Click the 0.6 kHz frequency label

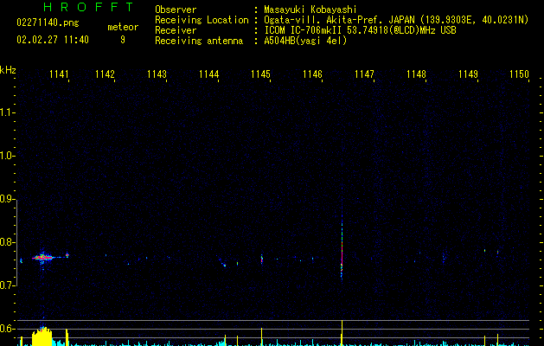[6, 329]
